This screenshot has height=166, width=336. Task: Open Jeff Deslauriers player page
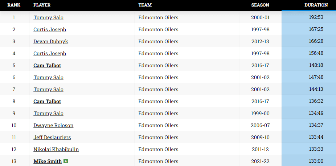[52, 137]
